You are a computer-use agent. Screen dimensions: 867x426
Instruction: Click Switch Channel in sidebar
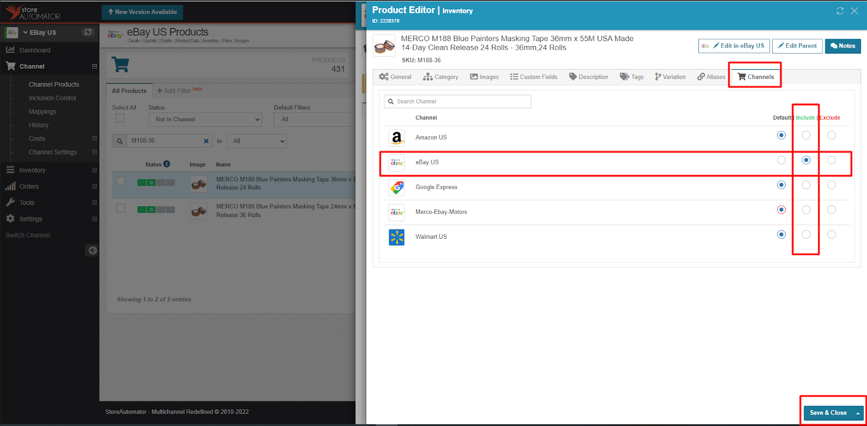tap(28, 235)
